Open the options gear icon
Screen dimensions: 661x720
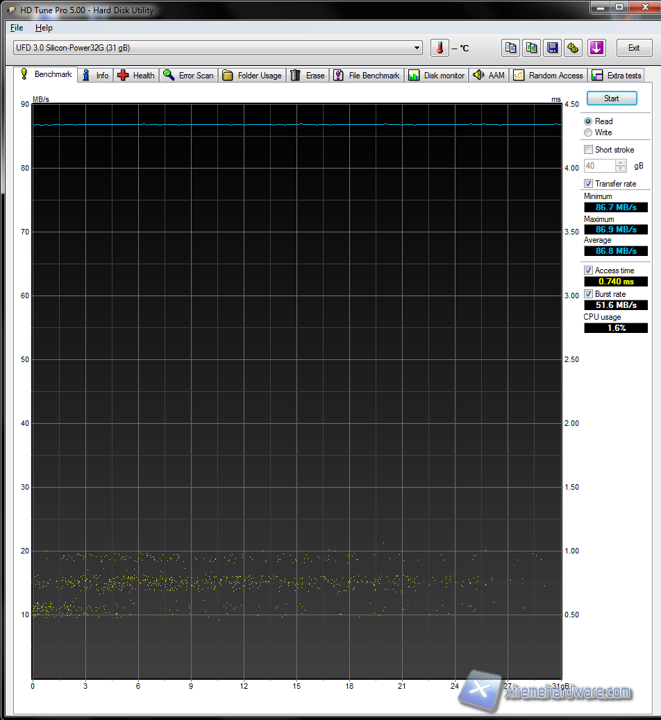pyautogui.click(x=573, y=48)
